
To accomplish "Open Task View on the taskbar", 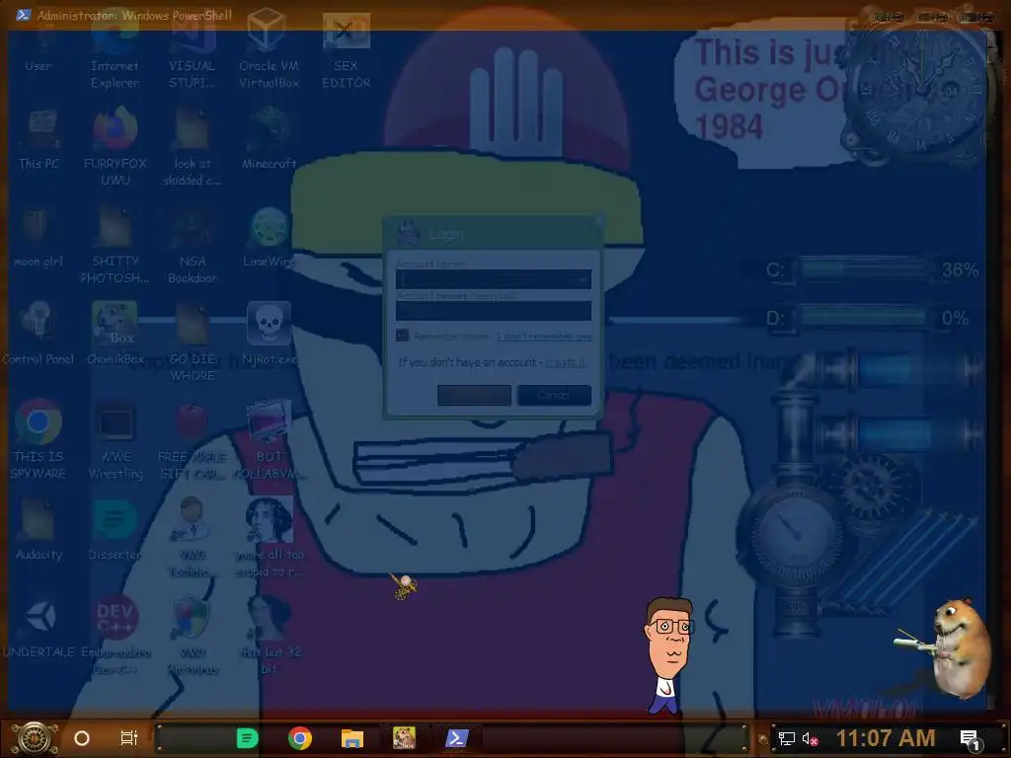I will tap(129, 738).
